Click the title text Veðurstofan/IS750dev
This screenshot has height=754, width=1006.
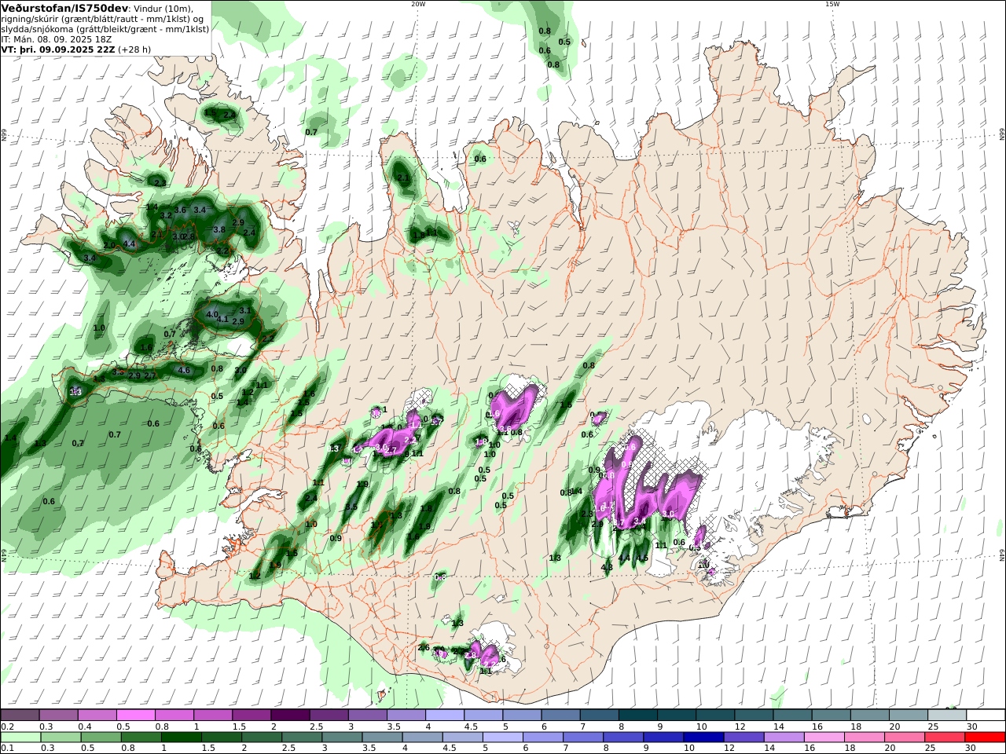[x=64, y=8]
